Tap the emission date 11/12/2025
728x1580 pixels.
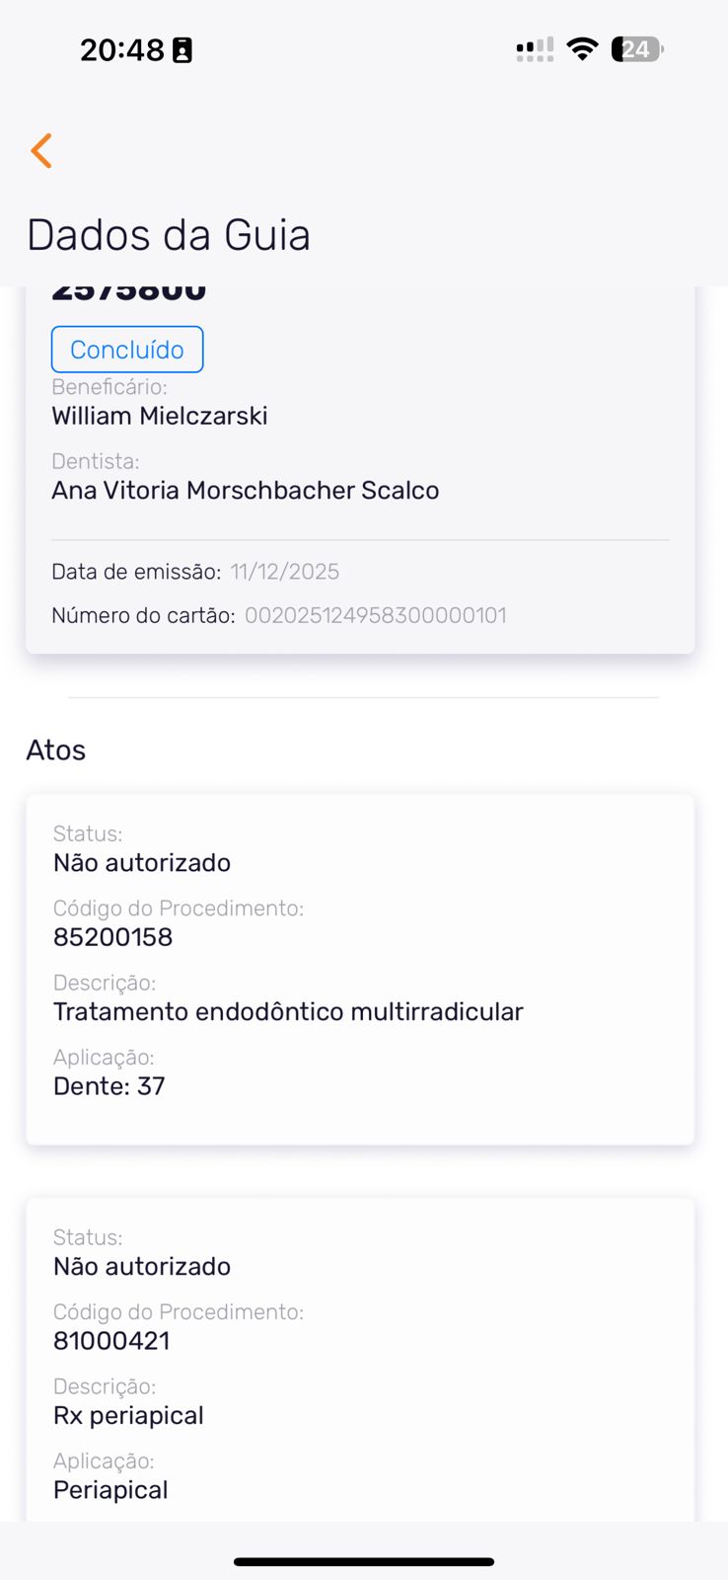click(x=284, y=572)
